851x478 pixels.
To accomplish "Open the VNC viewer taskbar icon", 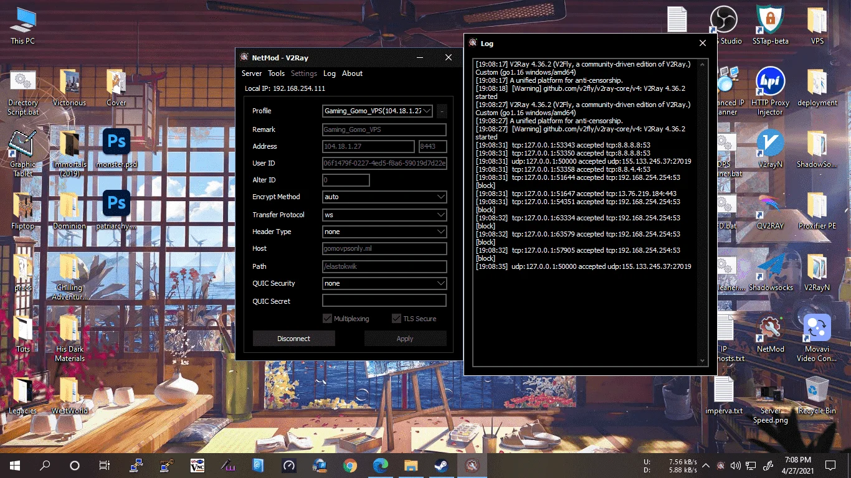I will pos(197,465).
